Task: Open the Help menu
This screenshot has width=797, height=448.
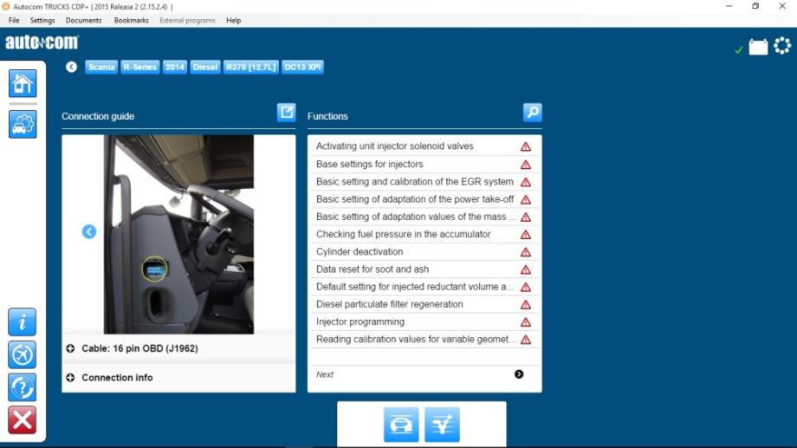Action: [x=233, y=20]
